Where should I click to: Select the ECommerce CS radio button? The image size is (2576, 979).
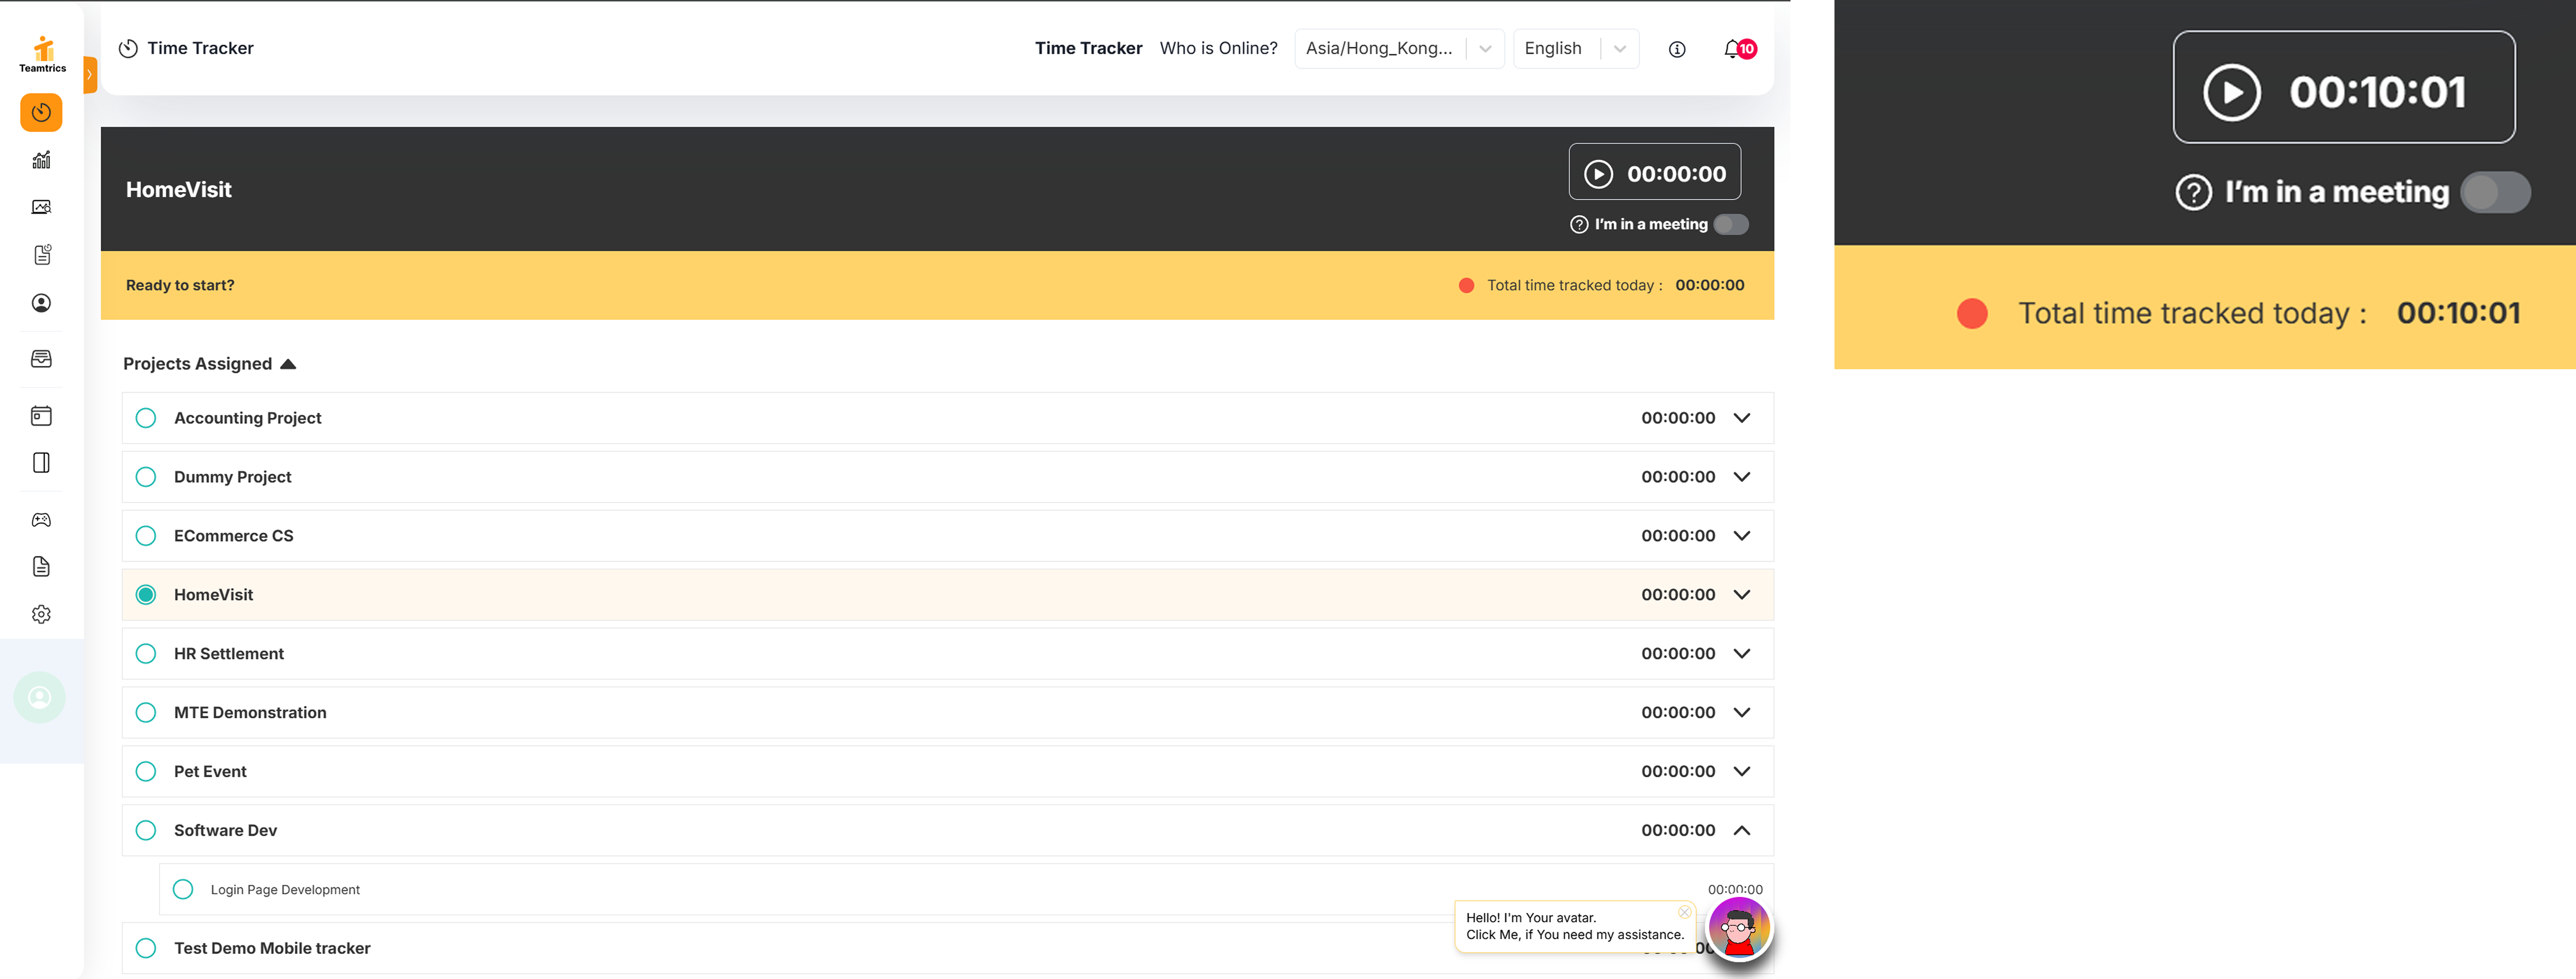[x=146, y=536]
